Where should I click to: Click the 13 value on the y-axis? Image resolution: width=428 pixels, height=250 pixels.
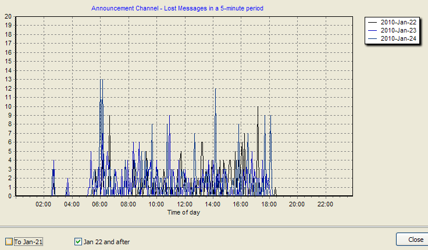click(x=8, y=80)
